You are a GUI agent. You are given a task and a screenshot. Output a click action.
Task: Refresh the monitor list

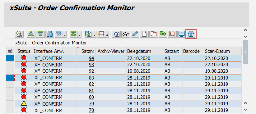116,34
